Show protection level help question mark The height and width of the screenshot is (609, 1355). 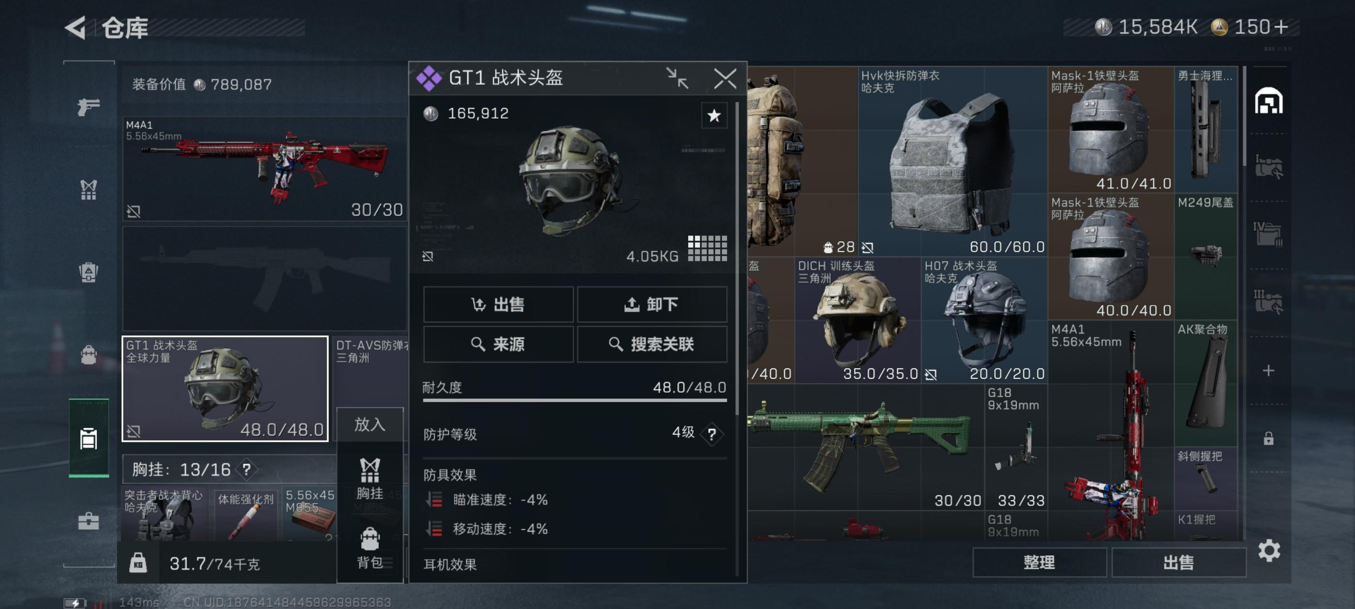pyautogui.click(x=711, y=434)
